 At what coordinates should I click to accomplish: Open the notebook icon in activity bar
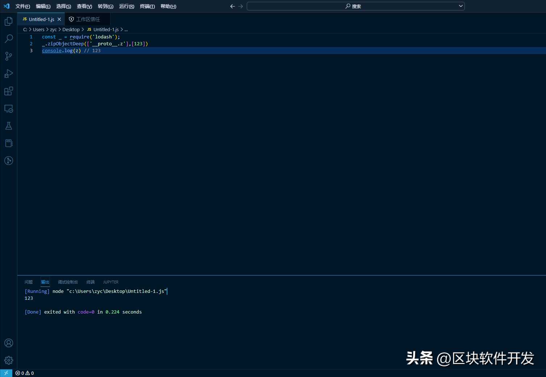coord(9,143)
